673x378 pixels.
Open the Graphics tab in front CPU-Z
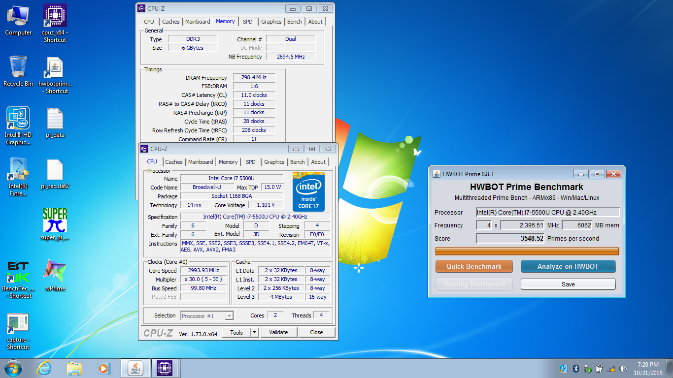tap(274, 162)
